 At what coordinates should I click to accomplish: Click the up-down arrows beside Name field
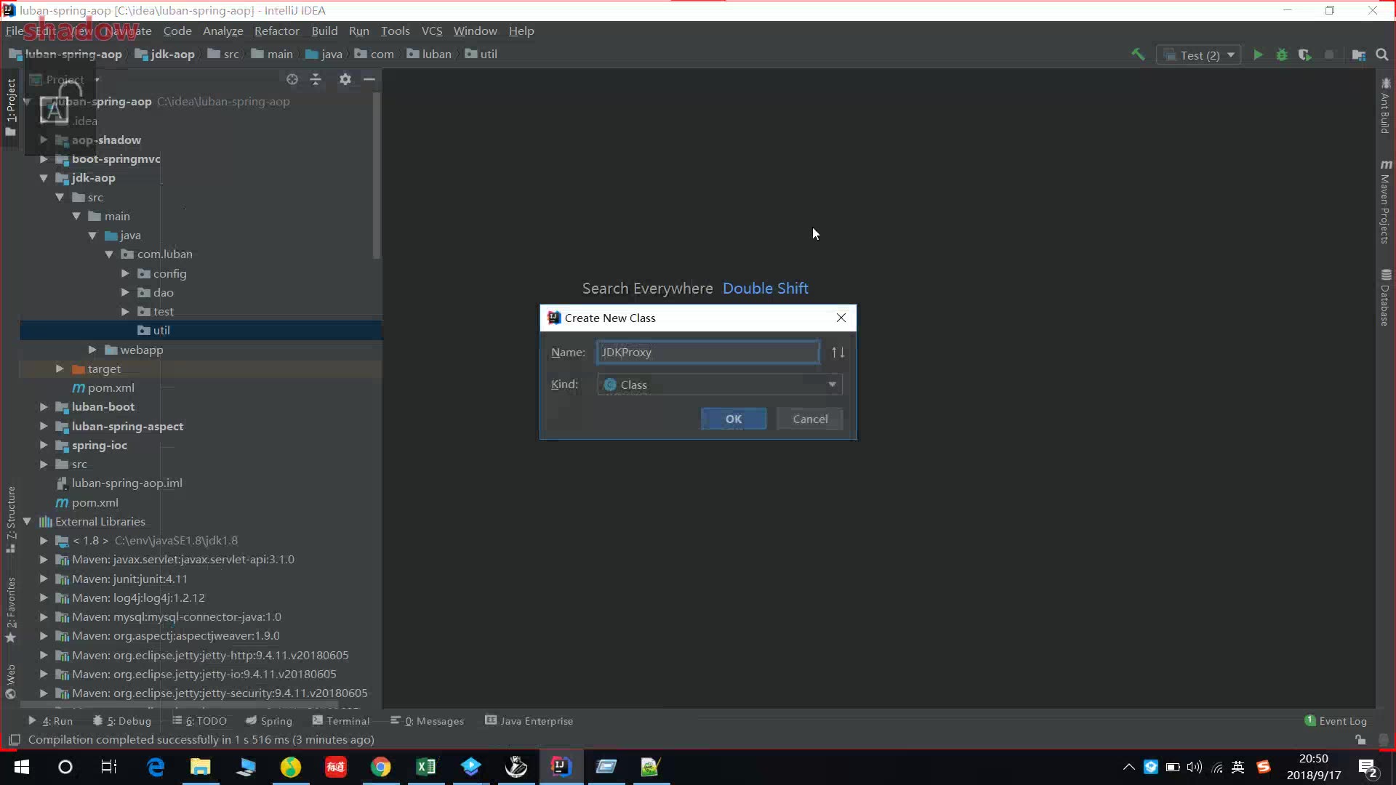point(838,353)
